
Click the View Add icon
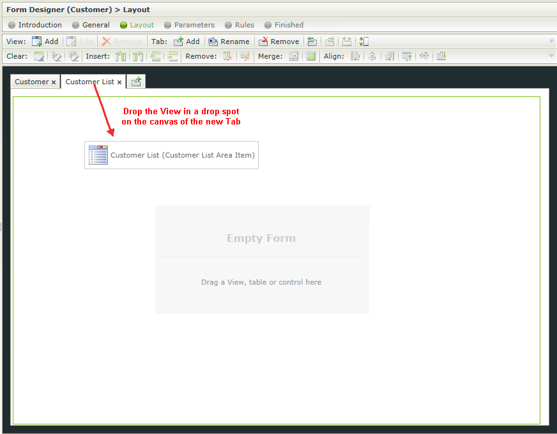point(36,41)
